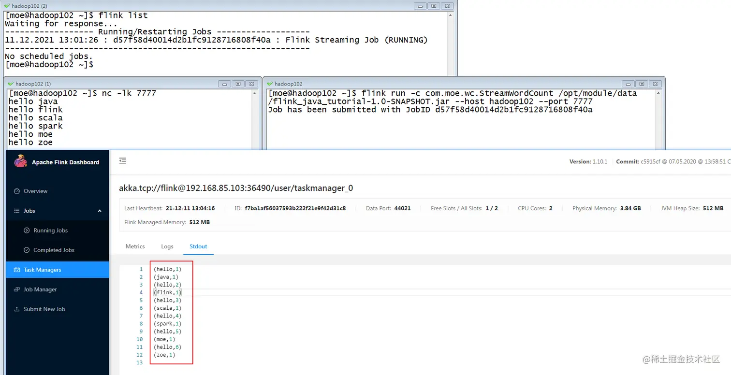Maximize the hadoop102 (2) terminal window

point(434,6)
